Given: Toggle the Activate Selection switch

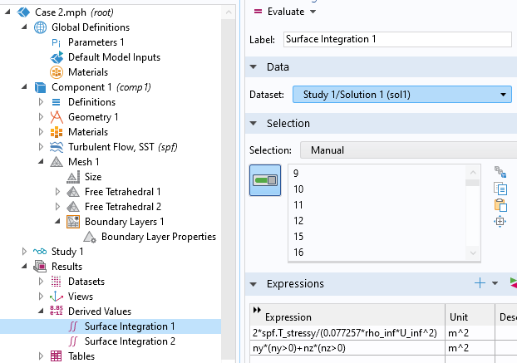Looking at the screenshot, I should coord(265,180).
